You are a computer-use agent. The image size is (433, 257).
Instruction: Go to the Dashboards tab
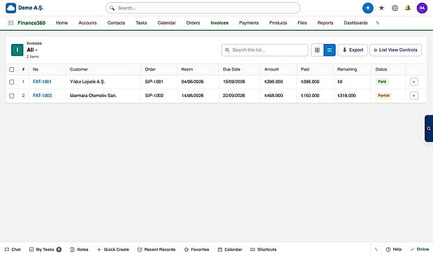point(355,23)
